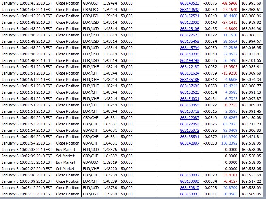Viewport: 266px width, 199px height.
Task: Click the price 1.59619
Action: tap(110, 162)
